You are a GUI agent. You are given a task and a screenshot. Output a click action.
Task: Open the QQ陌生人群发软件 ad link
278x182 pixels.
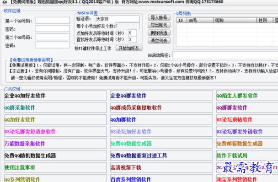247,96
